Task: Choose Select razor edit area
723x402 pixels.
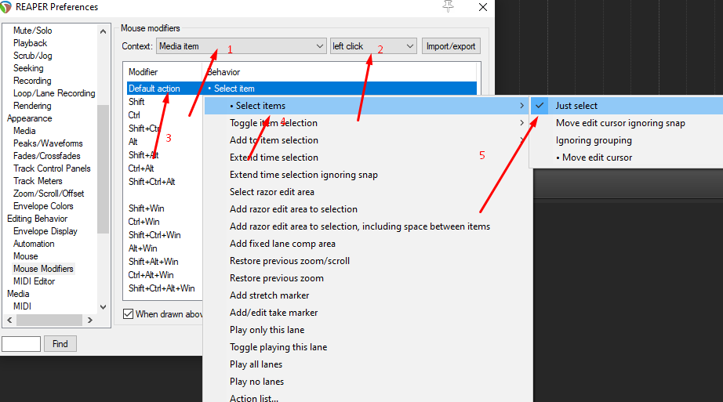Action: pyautogui.click(x=367, y=192)
